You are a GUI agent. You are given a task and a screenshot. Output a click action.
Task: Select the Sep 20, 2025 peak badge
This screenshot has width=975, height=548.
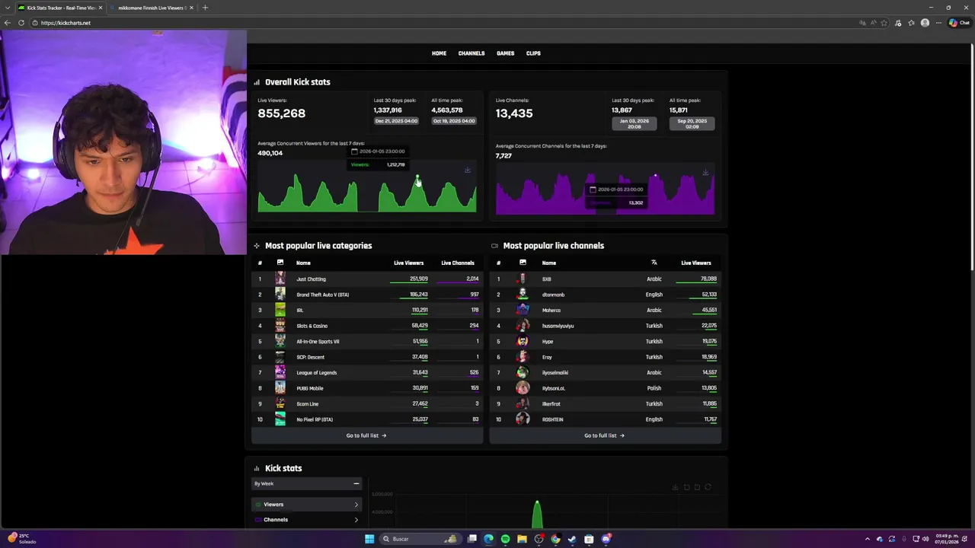692,123
